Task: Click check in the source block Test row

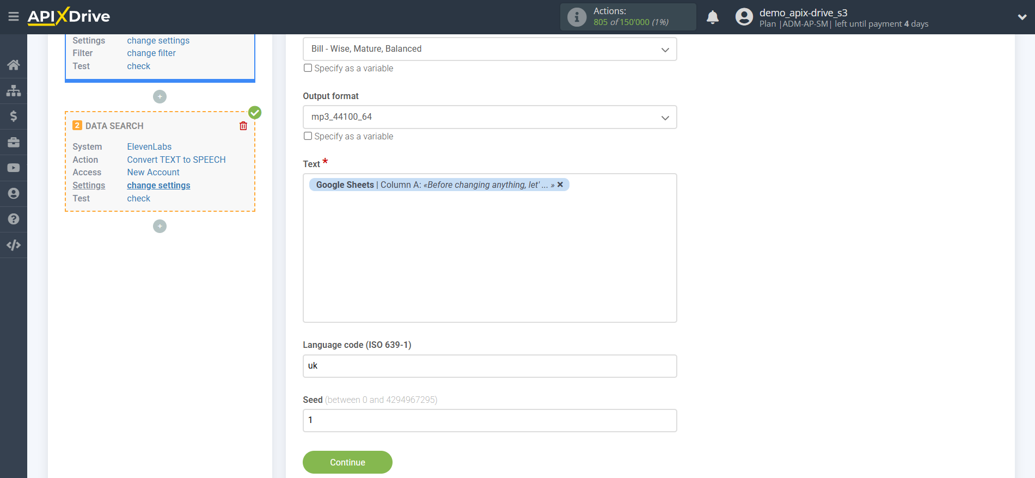Action: [139, 66]
